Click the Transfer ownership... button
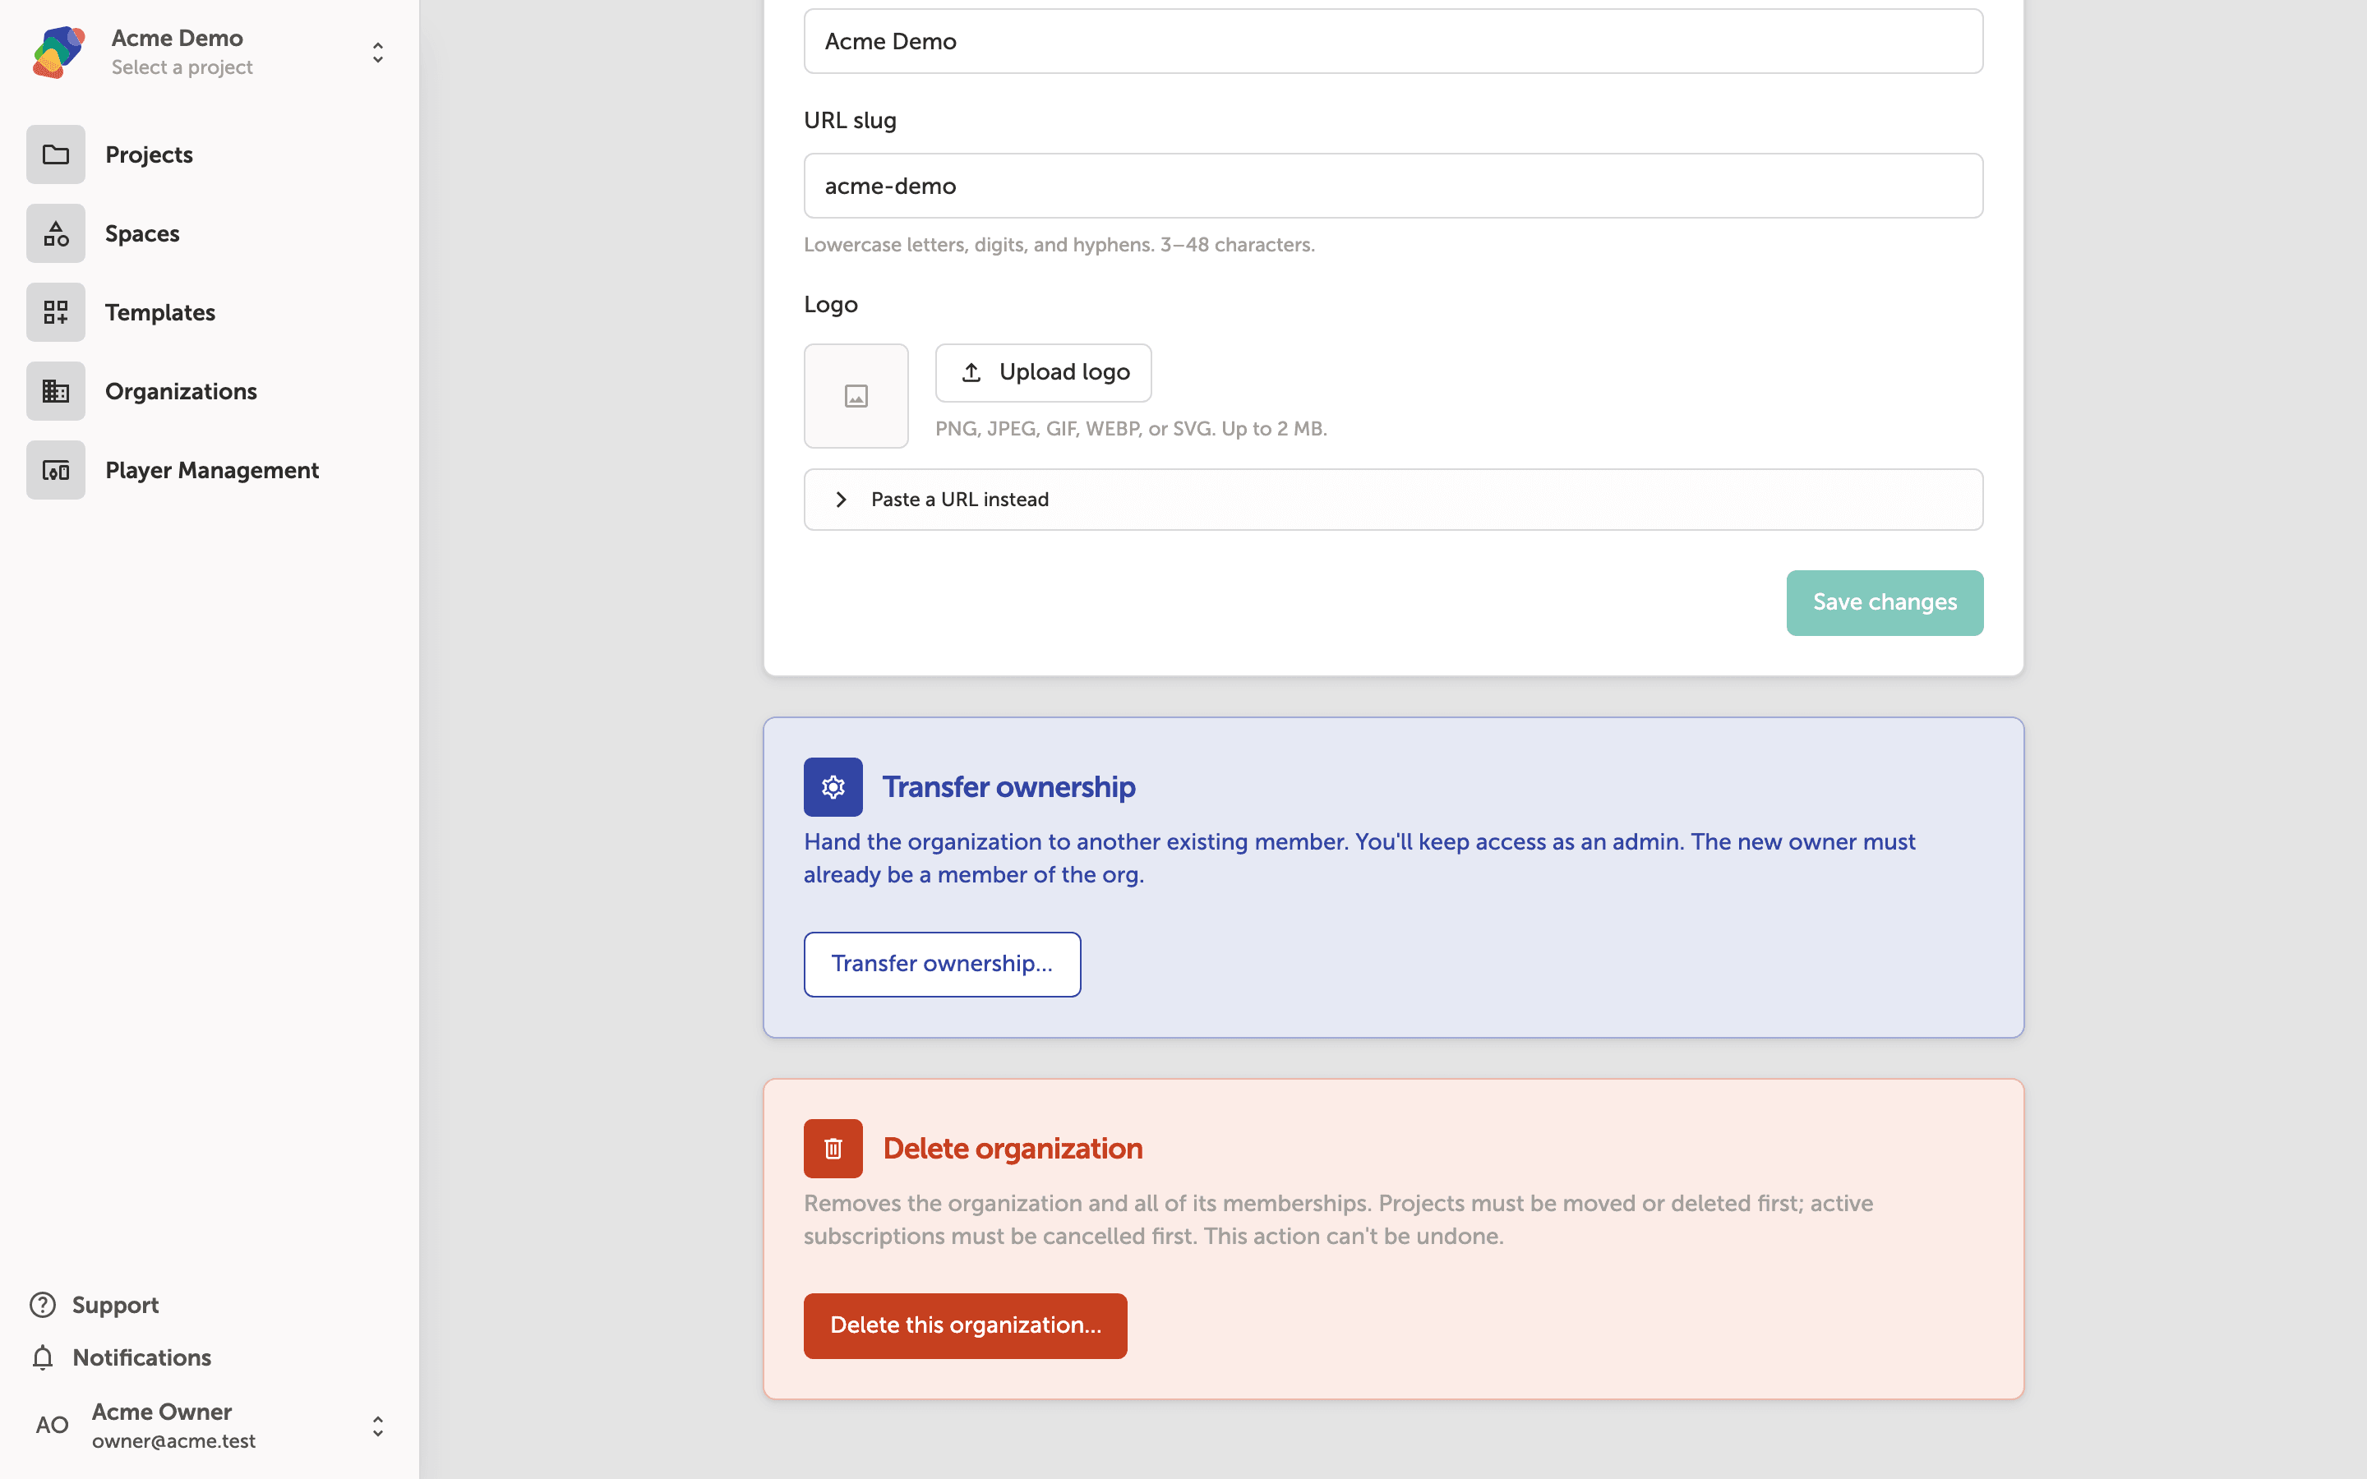2367x1479 pixels. 942,965
